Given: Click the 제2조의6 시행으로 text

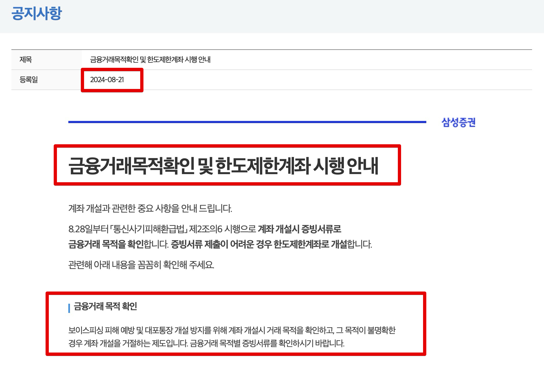Looking at the screenshot, I should coord(222,229).
